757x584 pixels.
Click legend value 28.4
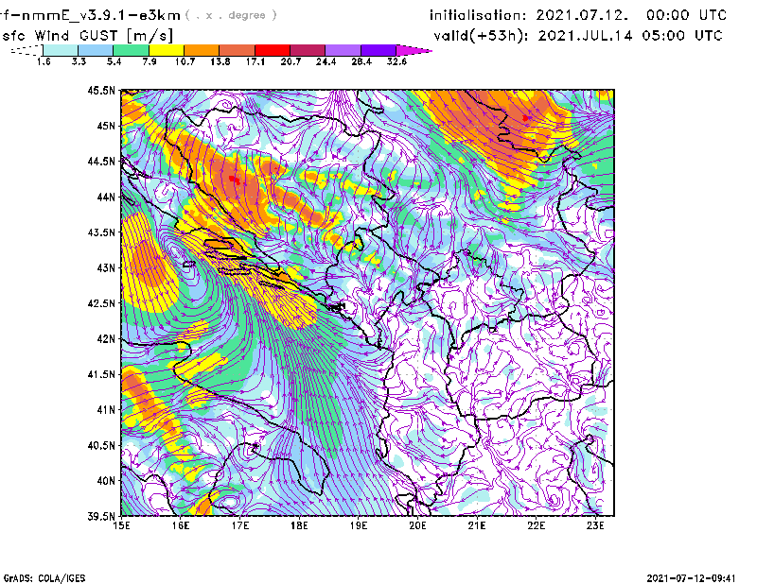tap(361, 61)
